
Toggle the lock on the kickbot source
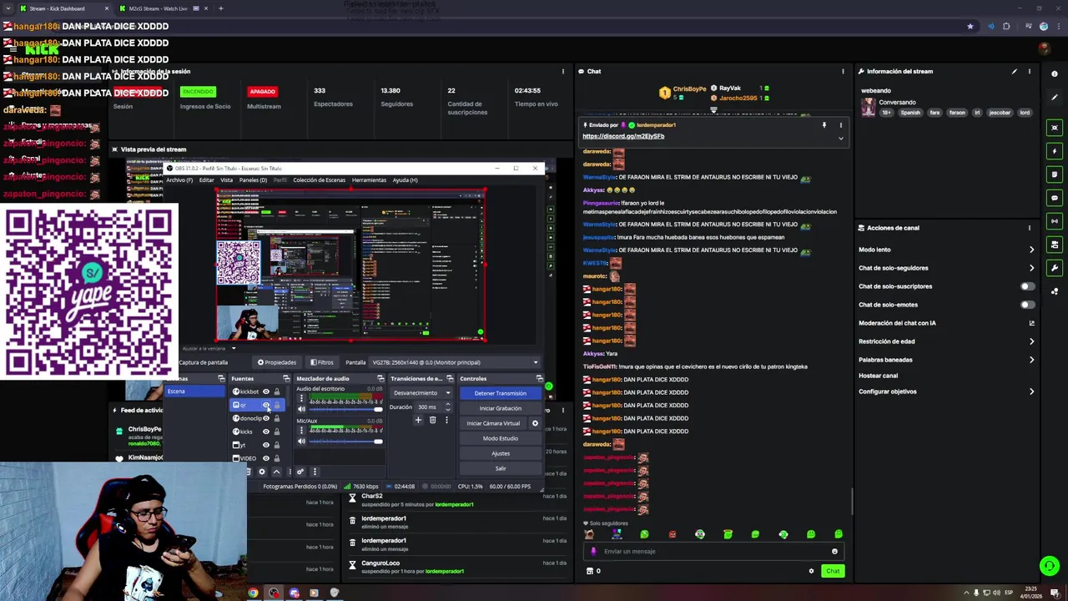pos(277,391)
